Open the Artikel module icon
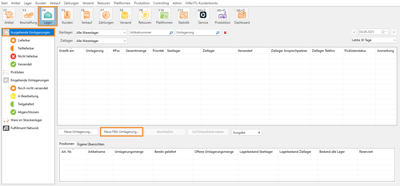 (9, 15)
